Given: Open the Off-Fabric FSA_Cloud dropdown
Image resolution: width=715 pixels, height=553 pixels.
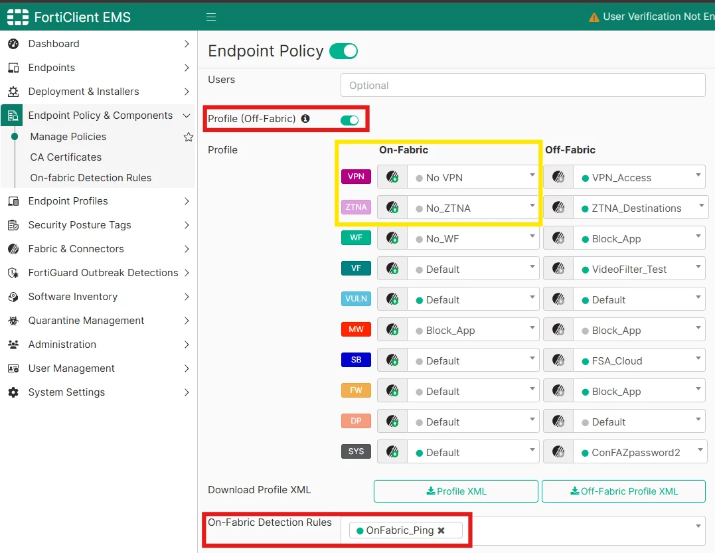Looking at the screenshot, I should [x=639, y=360].
